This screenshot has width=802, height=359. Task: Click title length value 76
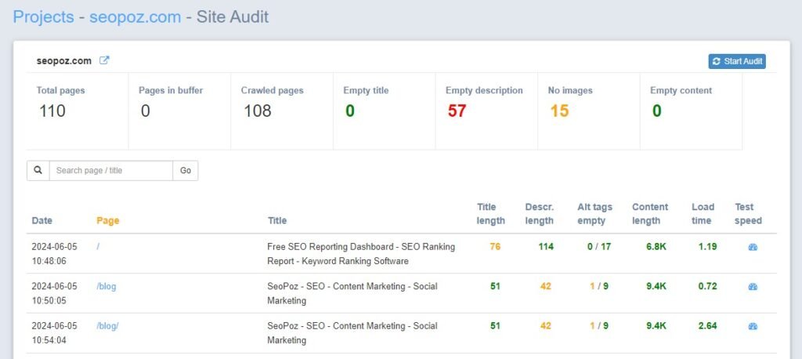(495, 246)
